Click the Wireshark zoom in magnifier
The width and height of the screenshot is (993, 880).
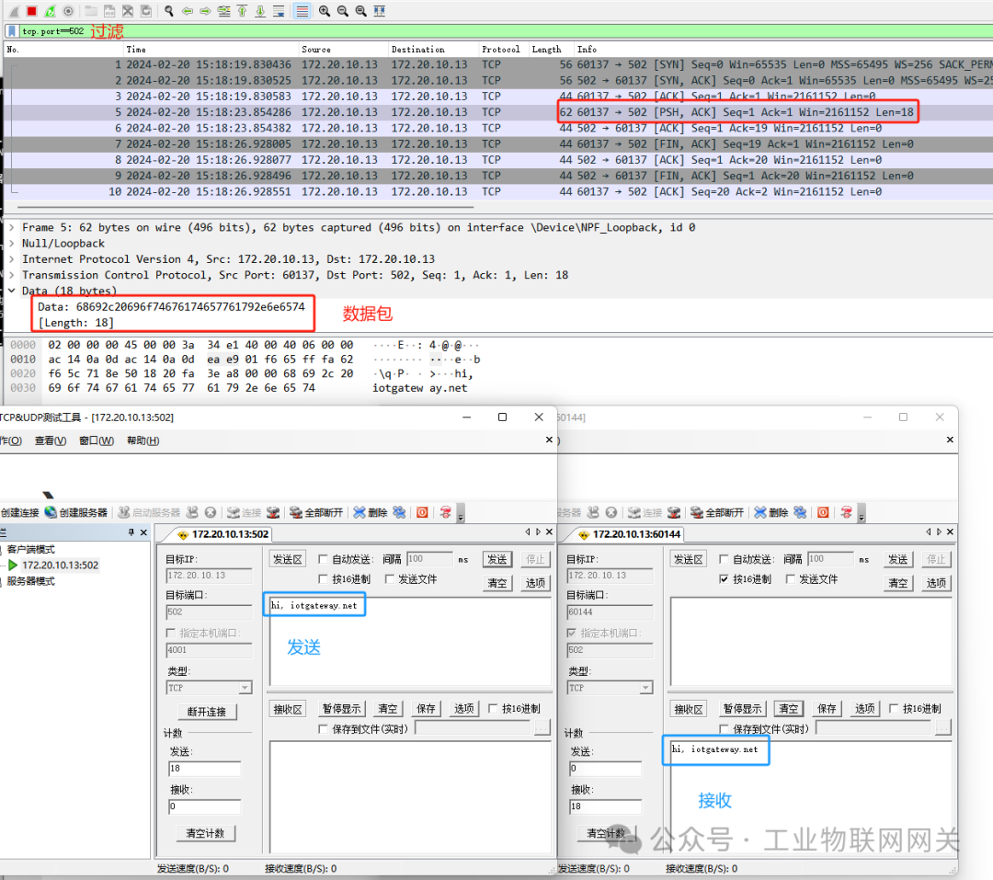(325, 11)
